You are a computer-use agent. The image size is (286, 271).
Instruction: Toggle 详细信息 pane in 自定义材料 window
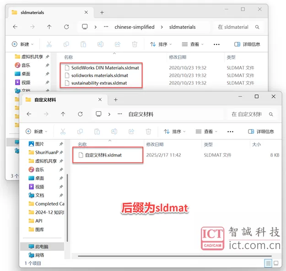[261, 131]
